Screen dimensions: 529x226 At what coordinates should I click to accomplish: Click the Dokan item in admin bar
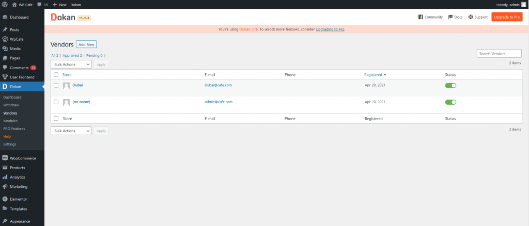75,5
